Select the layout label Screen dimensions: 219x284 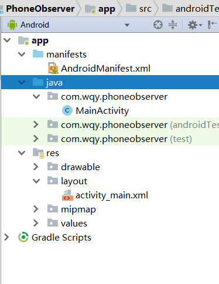(74, 181)
